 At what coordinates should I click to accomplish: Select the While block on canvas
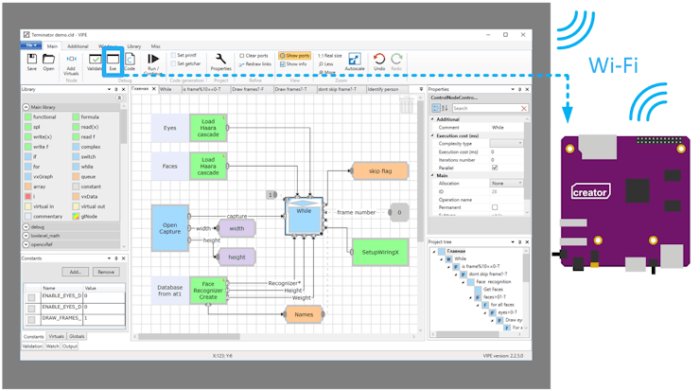(x=304, y=216)
